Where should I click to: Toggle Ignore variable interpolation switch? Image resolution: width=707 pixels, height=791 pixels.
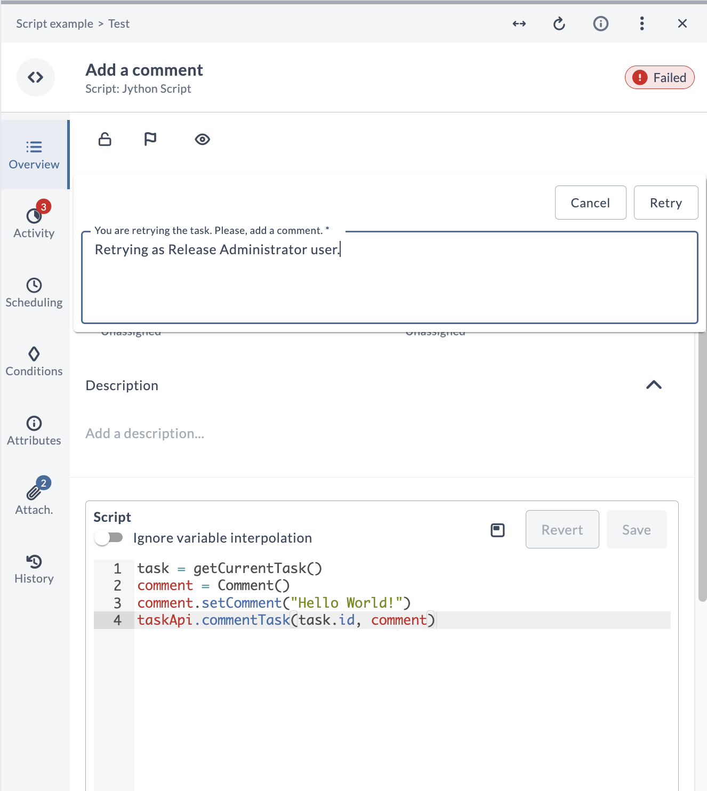click(x=109, y=537)
